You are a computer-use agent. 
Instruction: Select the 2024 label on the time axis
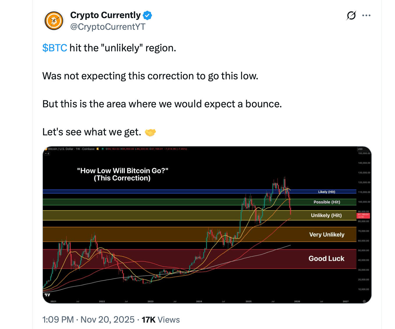(199, 302)
